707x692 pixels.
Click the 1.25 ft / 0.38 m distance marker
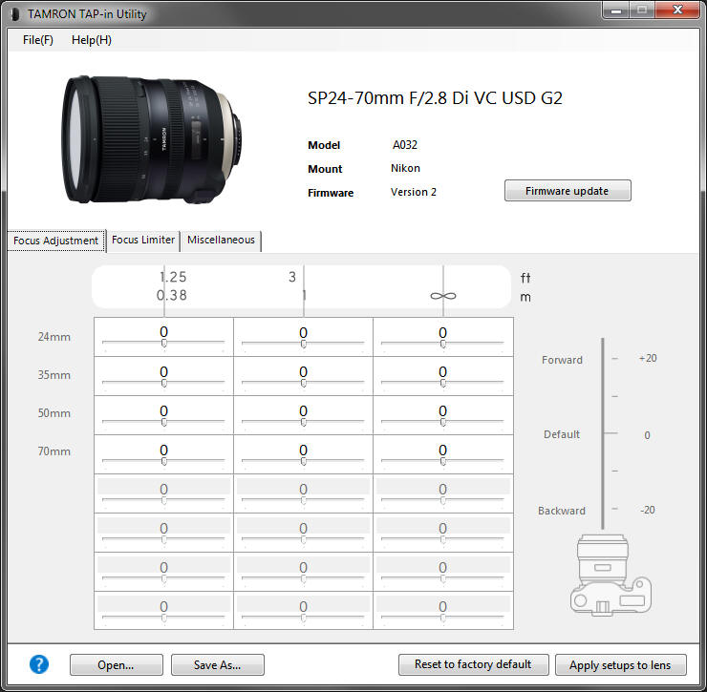pyautogui.click(x=172, y=286)
